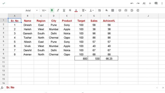Open the text formatting panel

click(144, 3)
